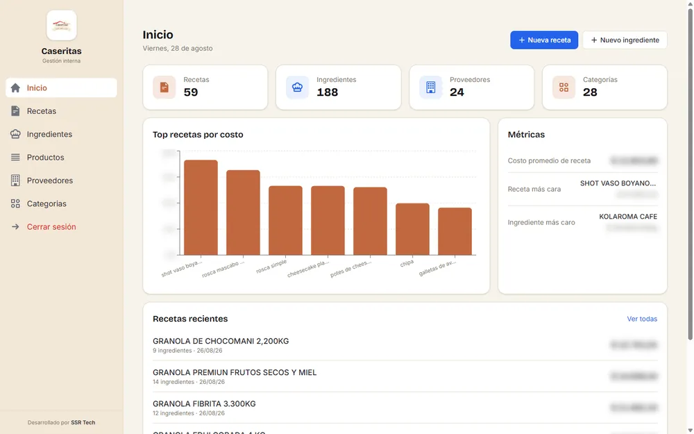Open Proveedores from the sidebar menu
The height and width of the screenshot is (434, 694).
coord(62,181)
